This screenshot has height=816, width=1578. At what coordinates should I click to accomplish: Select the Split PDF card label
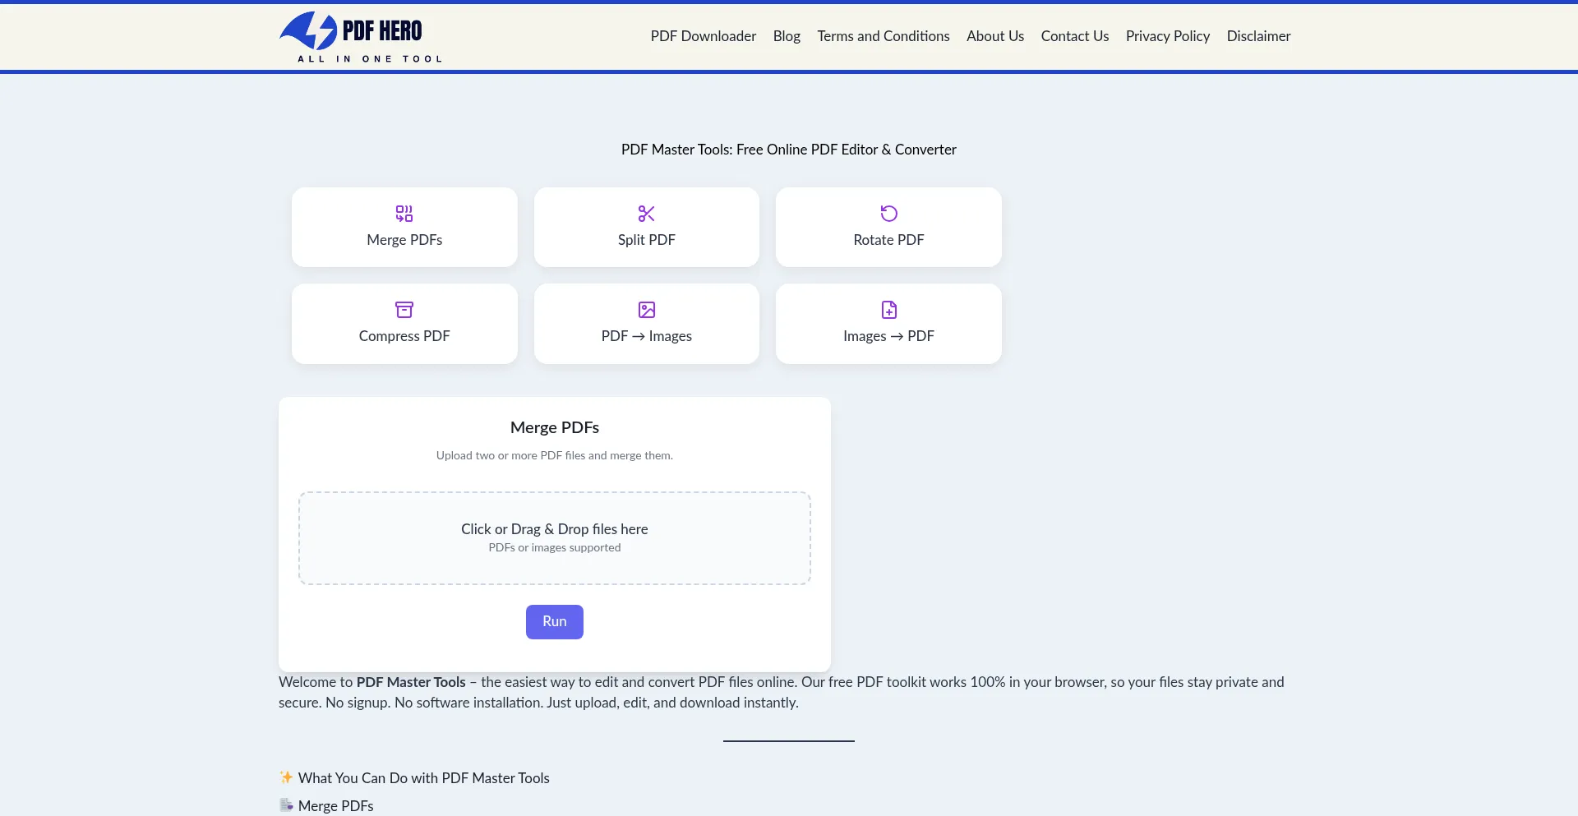click(x=646, y=240)
